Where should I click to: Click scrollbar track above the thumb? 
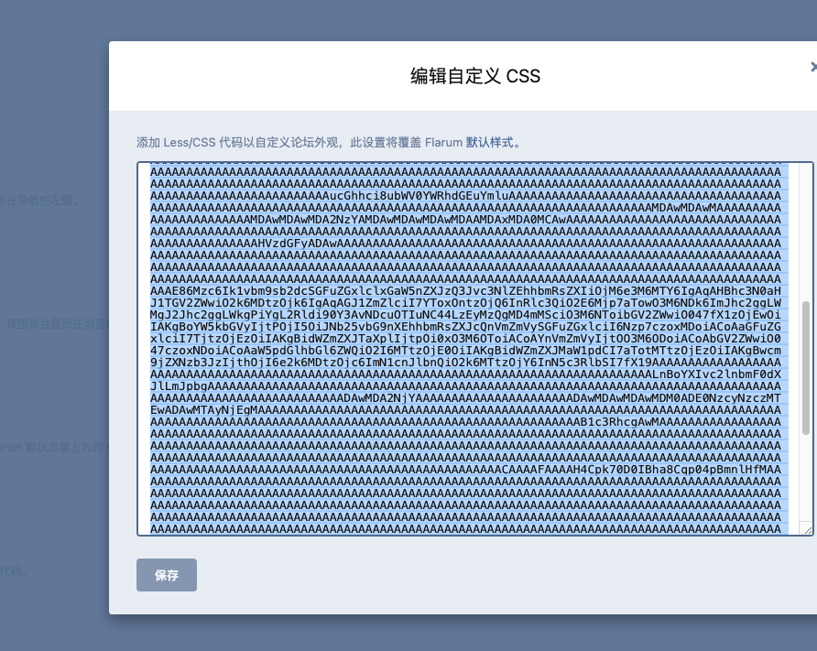click(806, 232)
